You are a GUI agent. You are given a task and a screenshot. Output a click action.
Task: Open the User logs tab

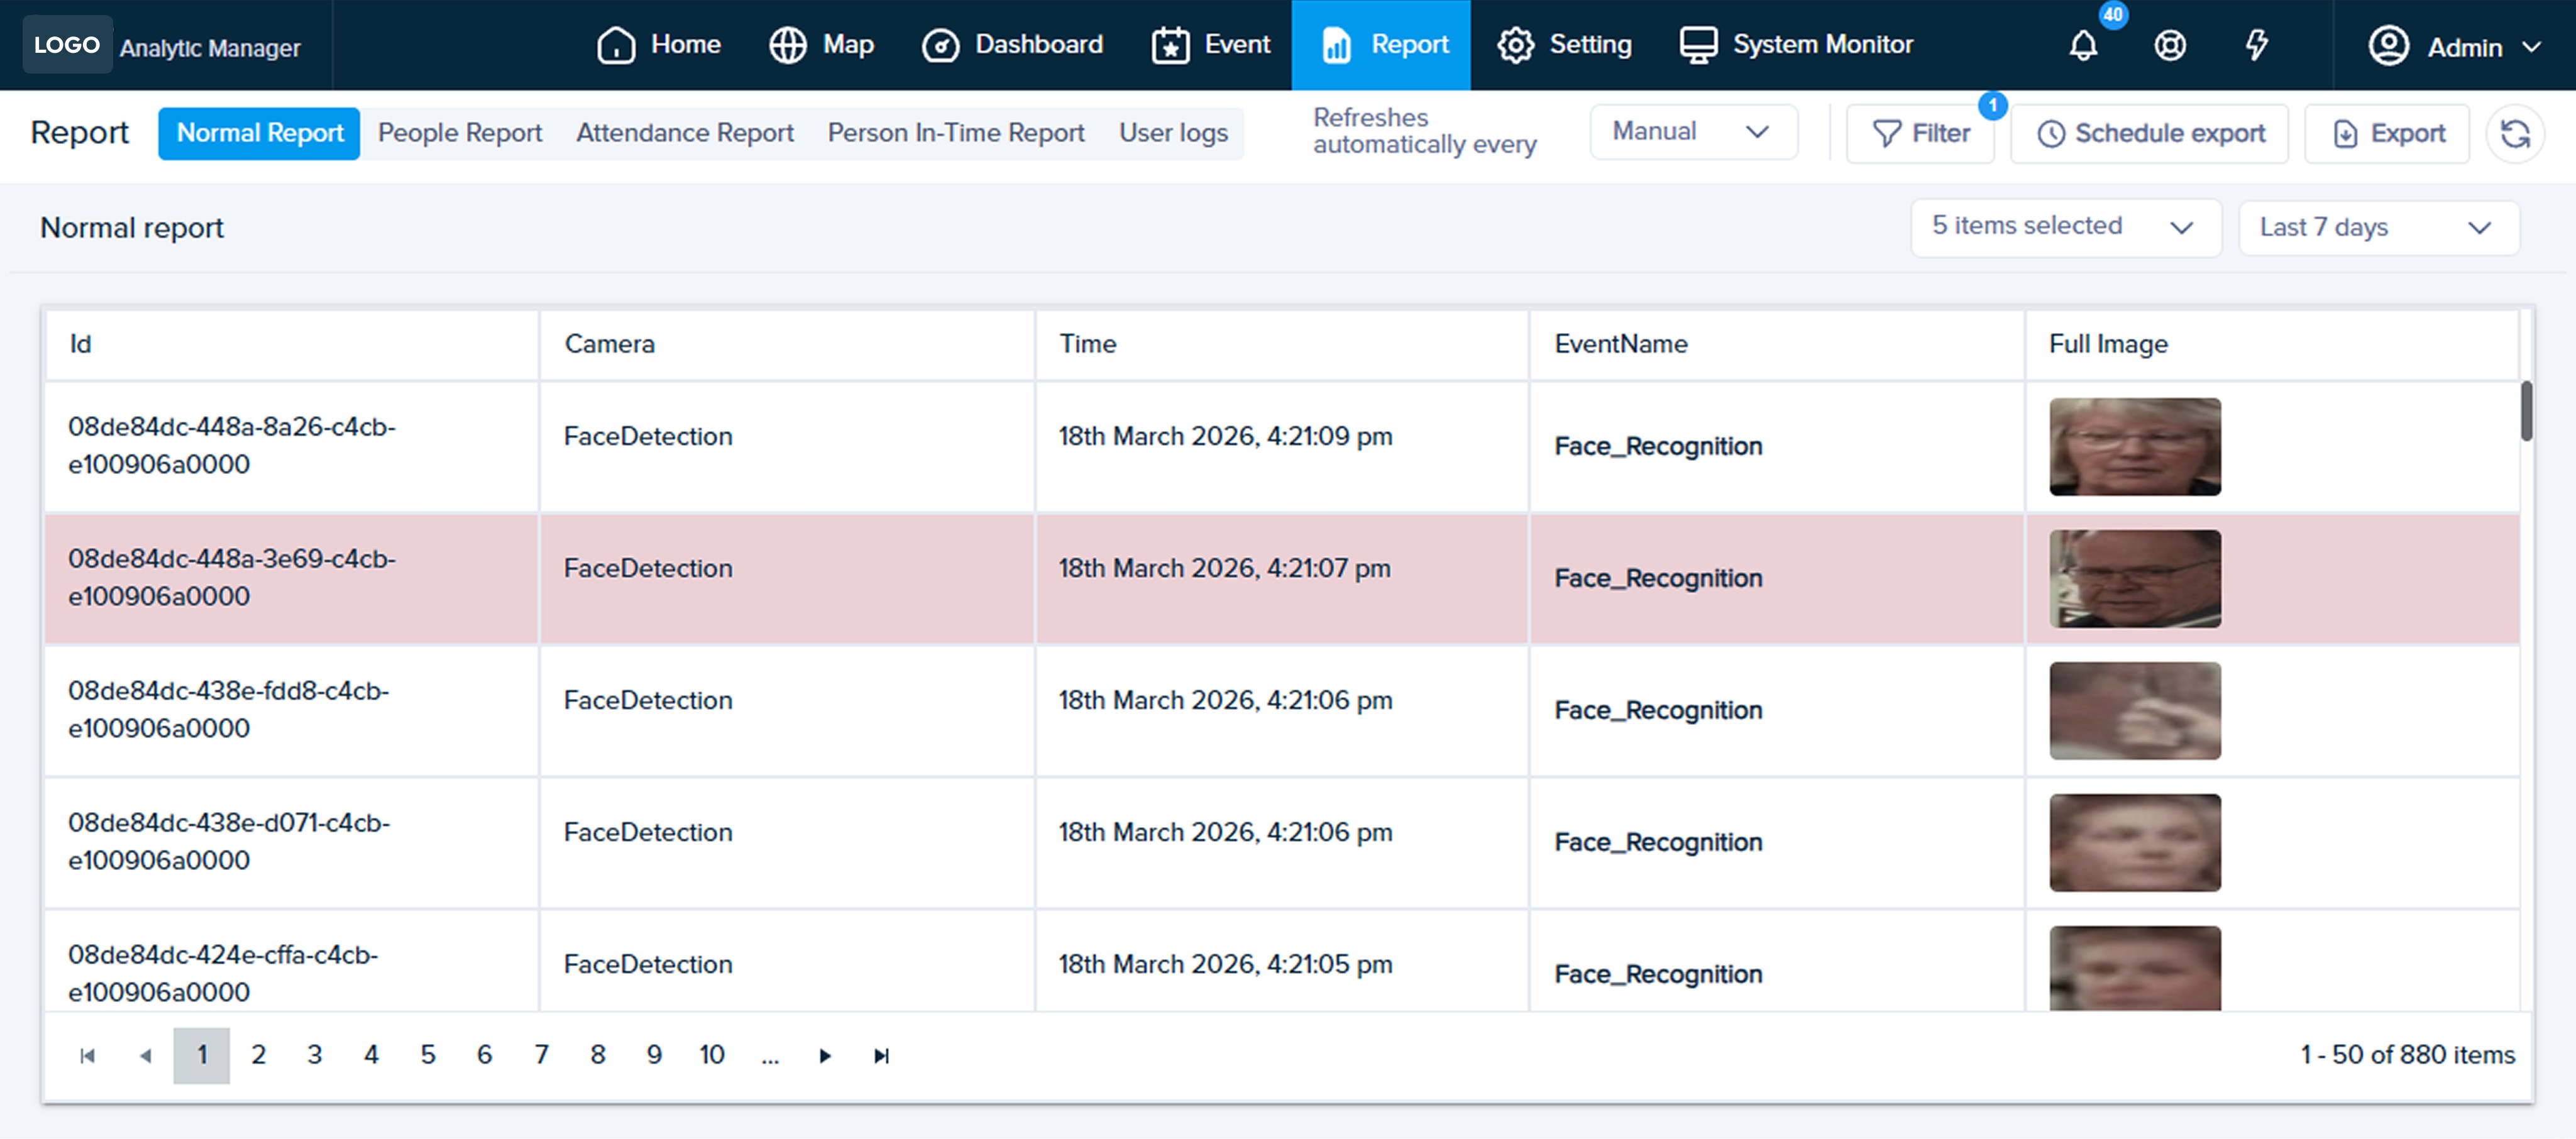1173,133
